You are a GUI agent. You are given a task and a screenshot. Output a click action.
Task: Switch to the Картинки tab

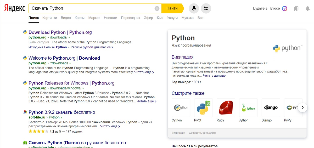click(49, 18)
